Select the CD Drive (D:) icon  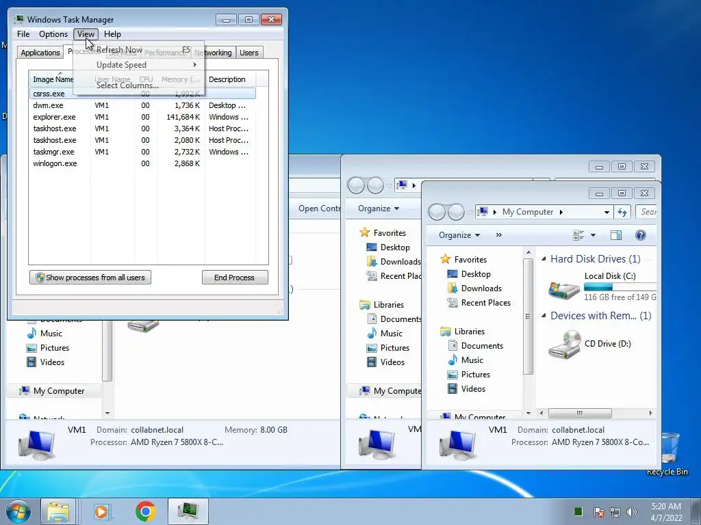pyautogui.click(x=564, y=345)
